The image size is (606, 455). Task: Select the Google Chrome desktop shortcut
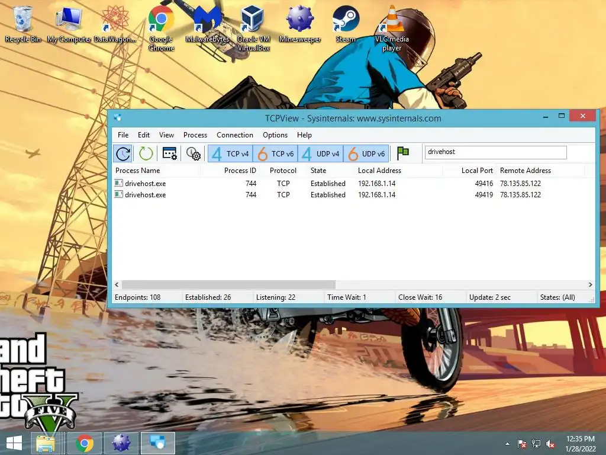[x=161, y=28]
